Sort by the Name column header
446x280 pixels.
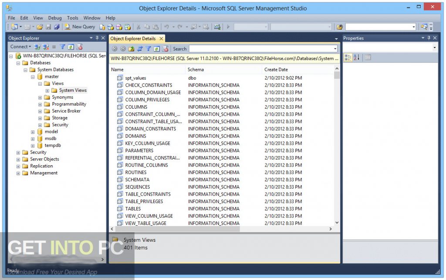click(x=147, y=70)
